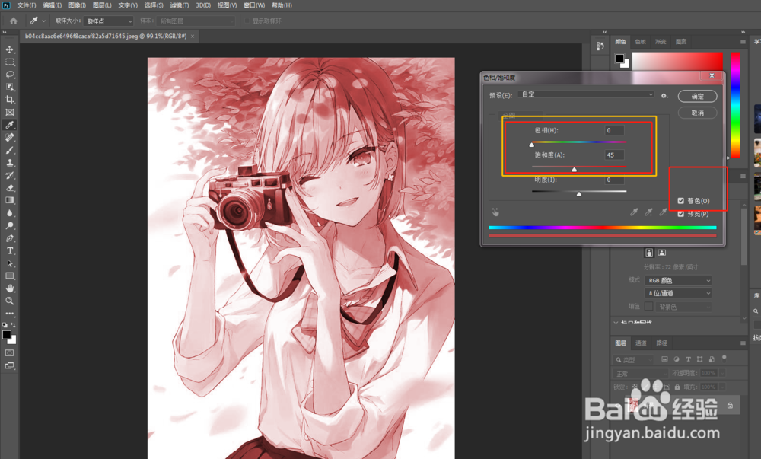This screenshot has width=761, height=459.
Task: Select the Dodge tool
Action: tap(10, 225)
